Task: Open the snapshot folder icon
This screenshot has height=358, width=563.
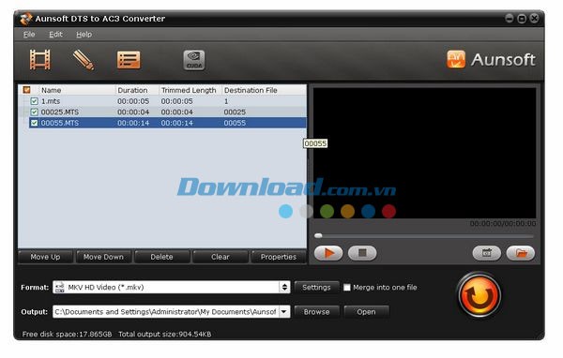Action: (x=521, y=253)
